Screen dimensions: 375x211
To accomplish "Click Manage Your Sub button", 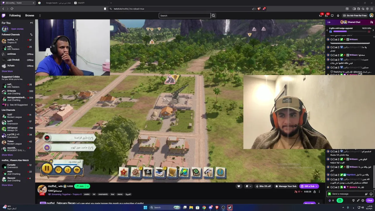I will click(286, 186).
